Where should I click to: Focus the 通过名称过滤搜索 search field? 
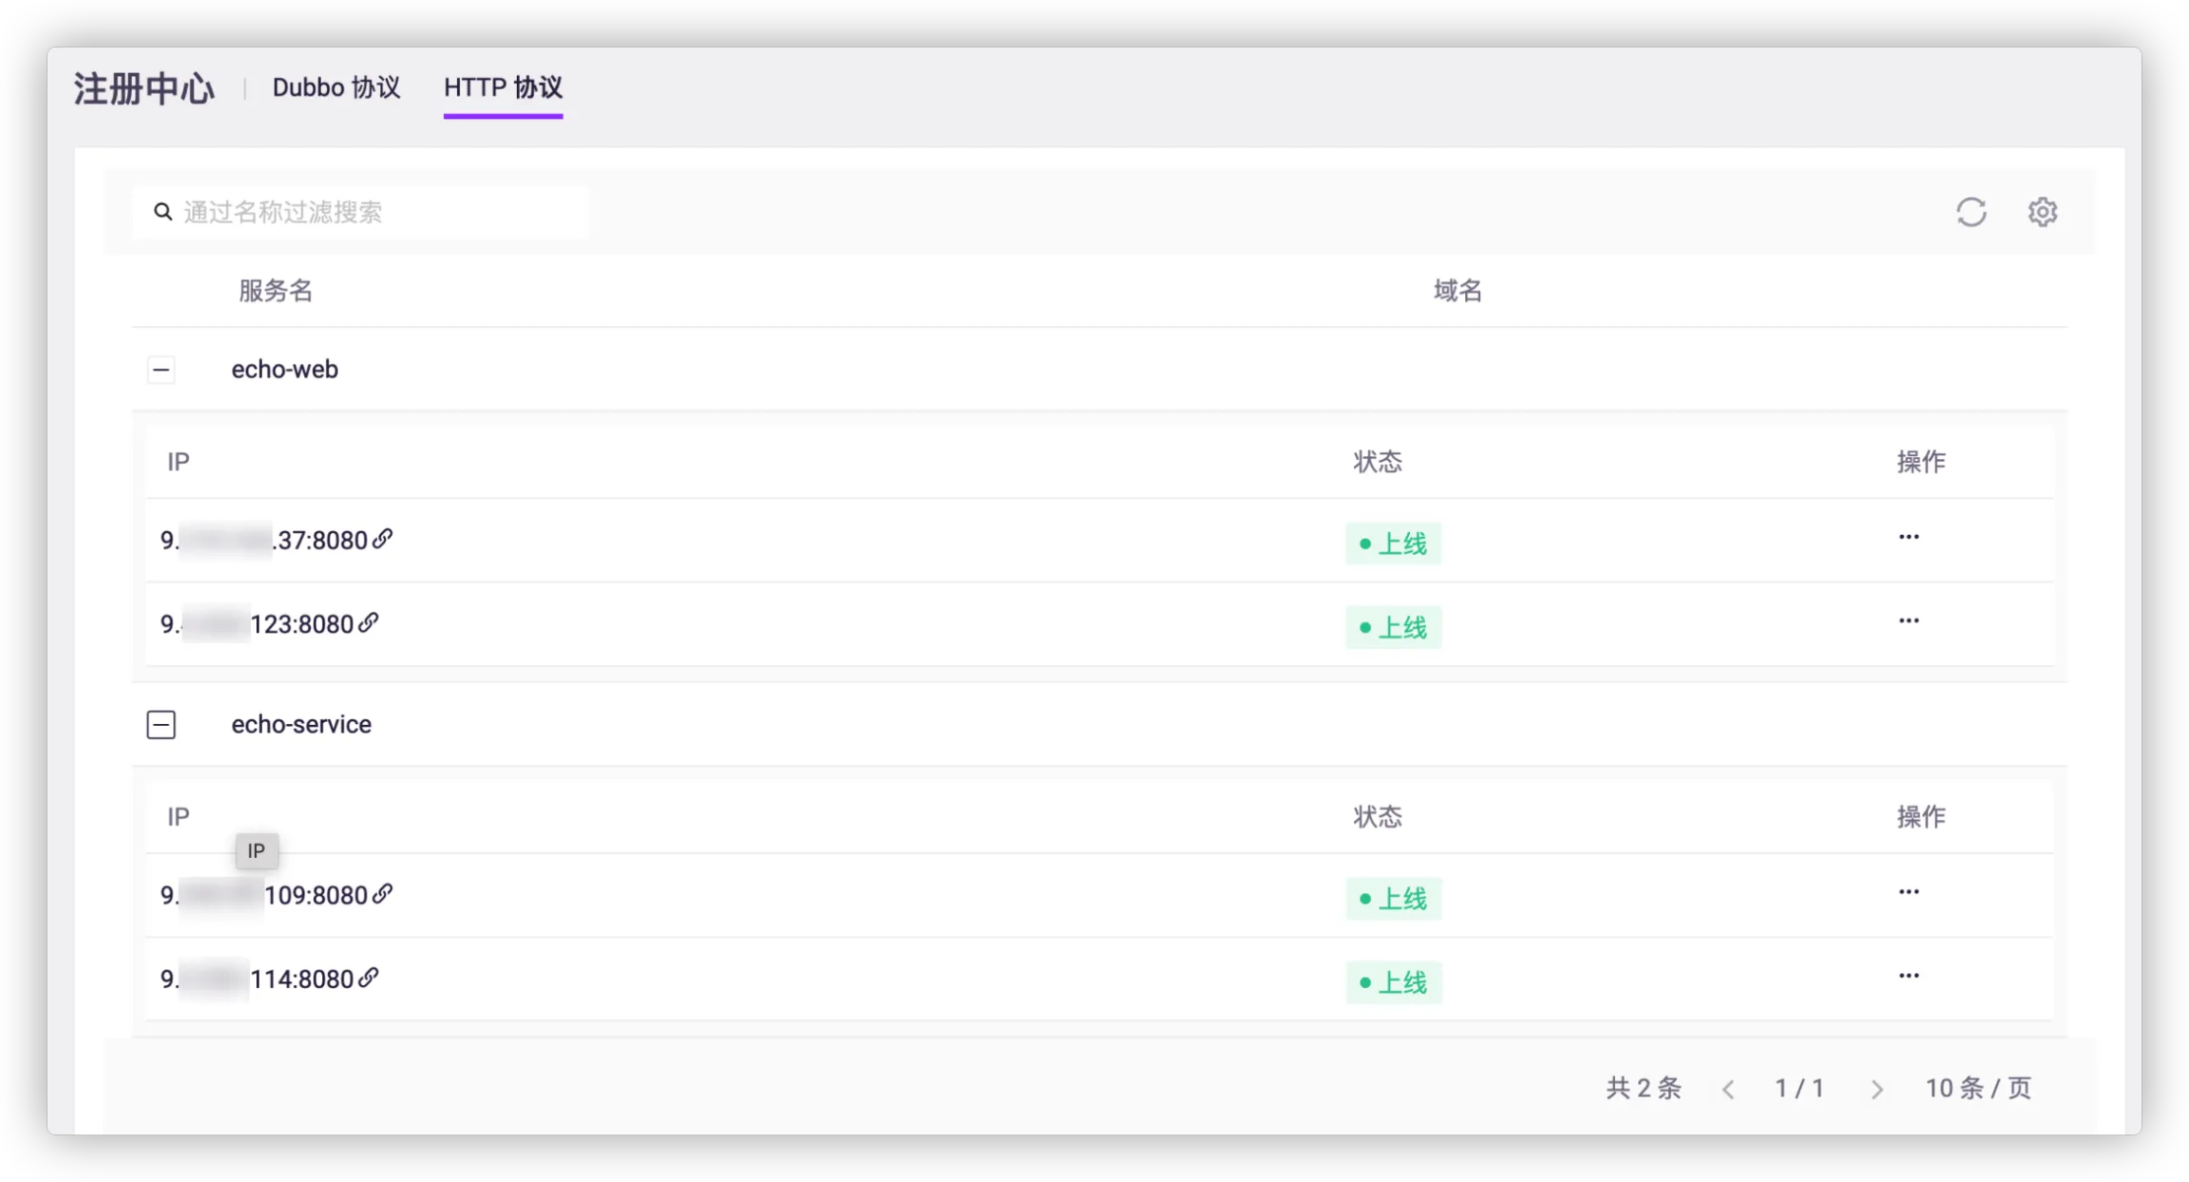click(380, 212)
